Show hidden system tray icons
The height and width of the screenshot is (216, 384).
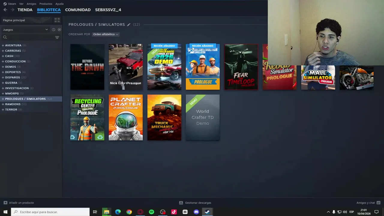pos(328,212)
